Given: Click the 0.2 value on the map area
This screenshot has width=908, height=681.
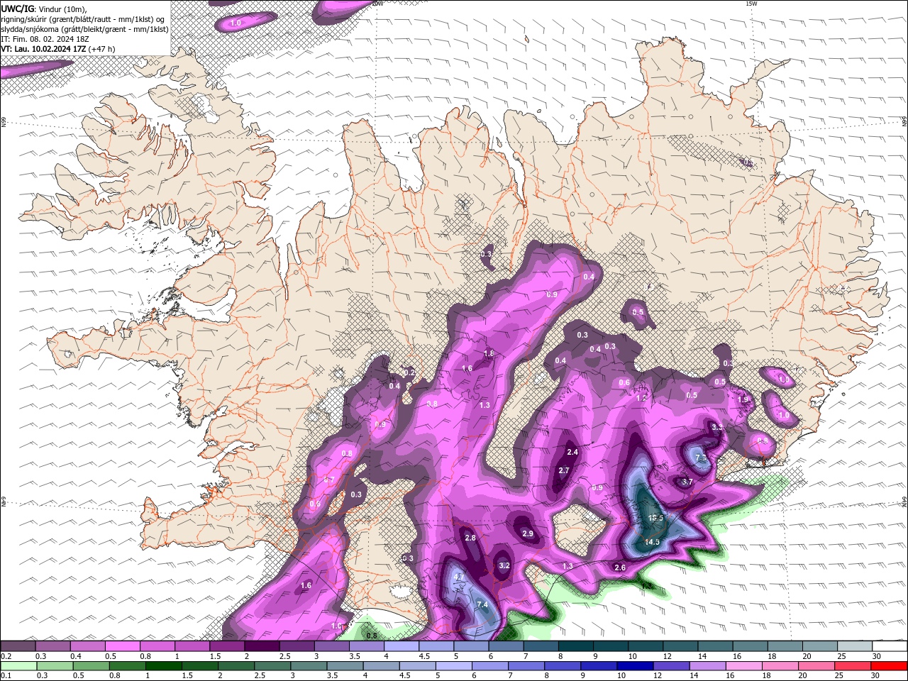Looking at the screenshot, I should [x=409, y=372].
